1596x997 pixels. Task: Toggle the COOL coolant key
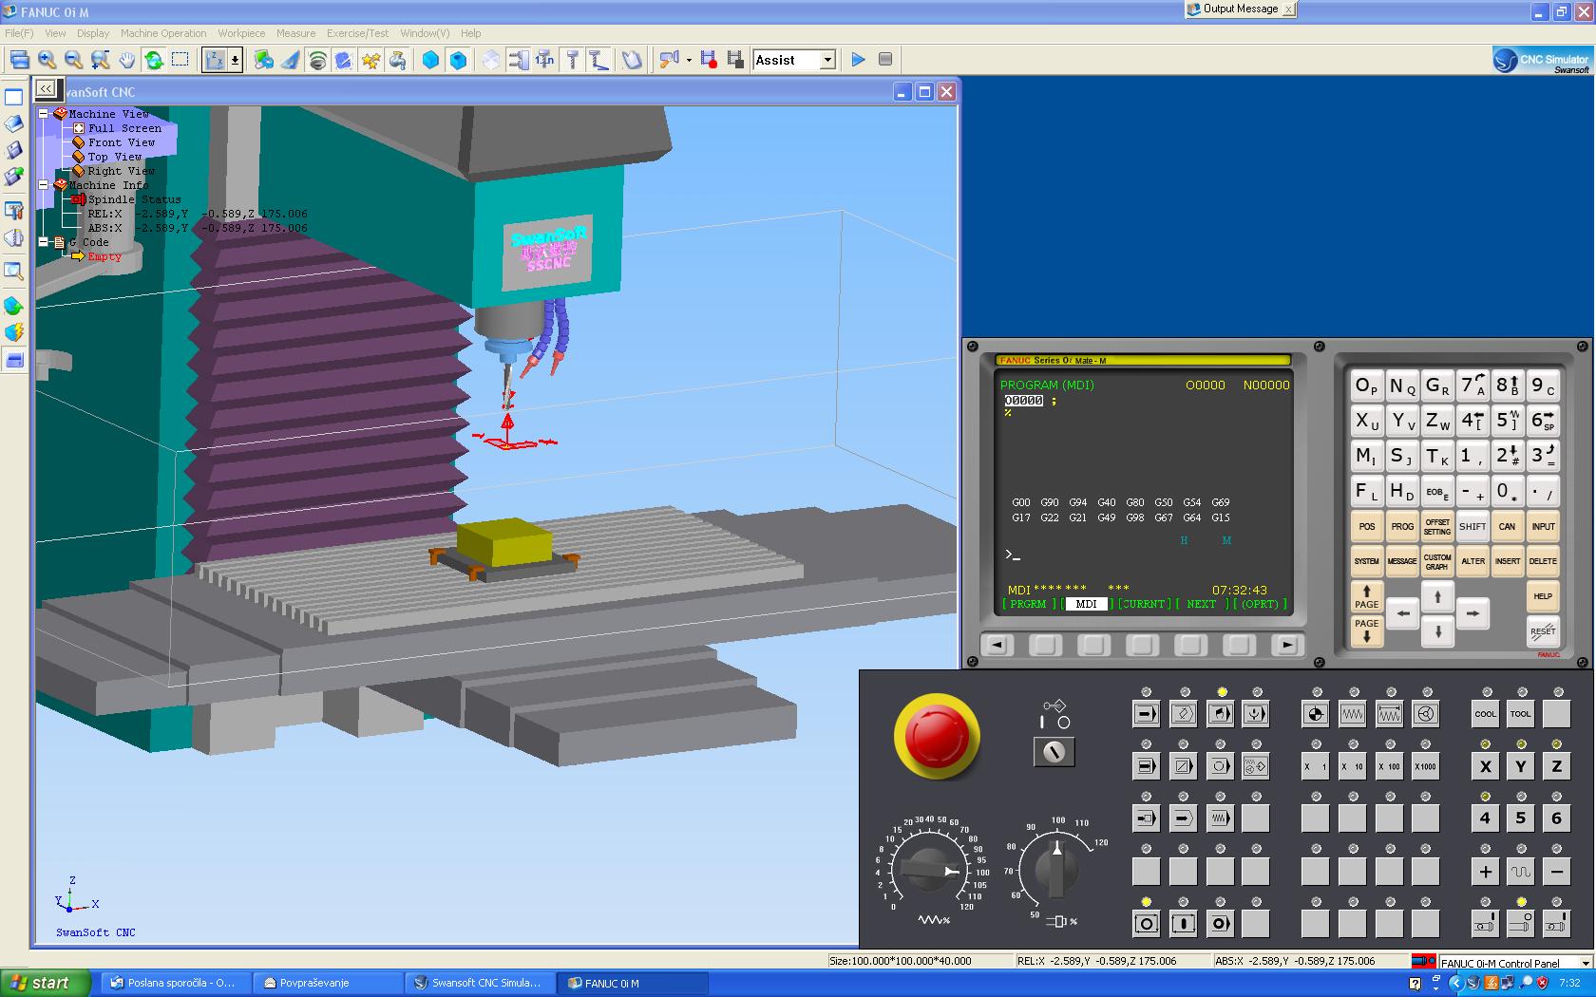tap(1486, 713)
